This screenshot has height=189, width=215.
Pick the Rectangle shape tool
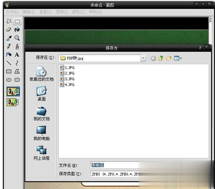pyautogui.click(x=9, y=71)
